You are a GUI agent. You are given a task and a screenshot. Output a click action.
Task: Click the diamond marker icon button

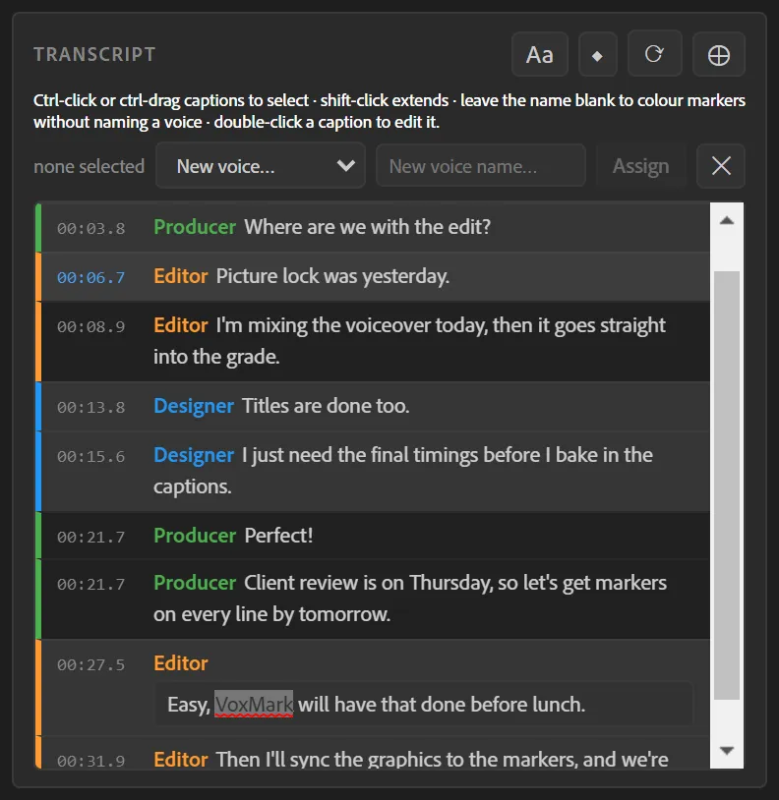597,54
